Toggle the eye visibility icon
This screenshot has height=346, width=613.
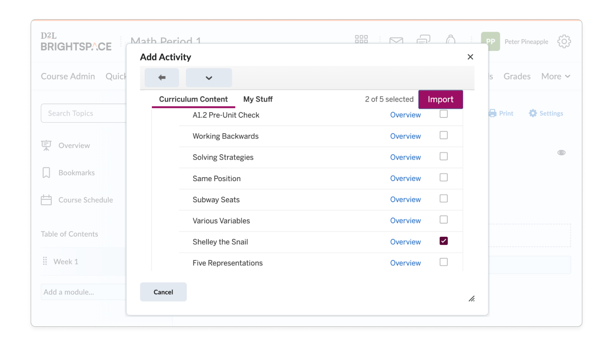[x=561, y=152]
